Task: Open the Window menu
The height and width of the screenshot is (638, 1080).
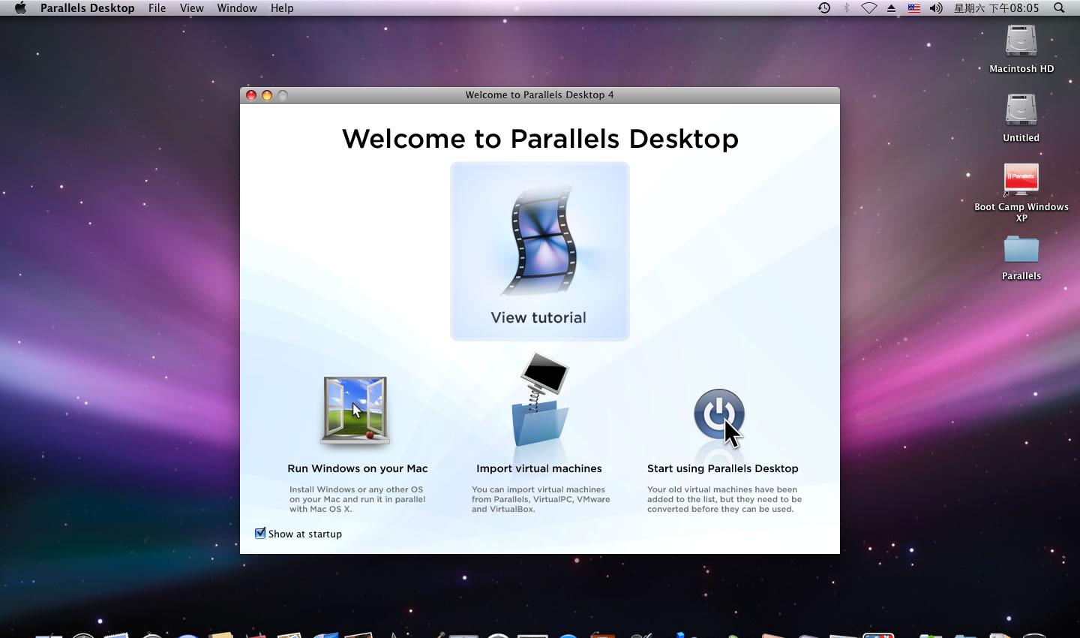Action: (x=237, y=8)
